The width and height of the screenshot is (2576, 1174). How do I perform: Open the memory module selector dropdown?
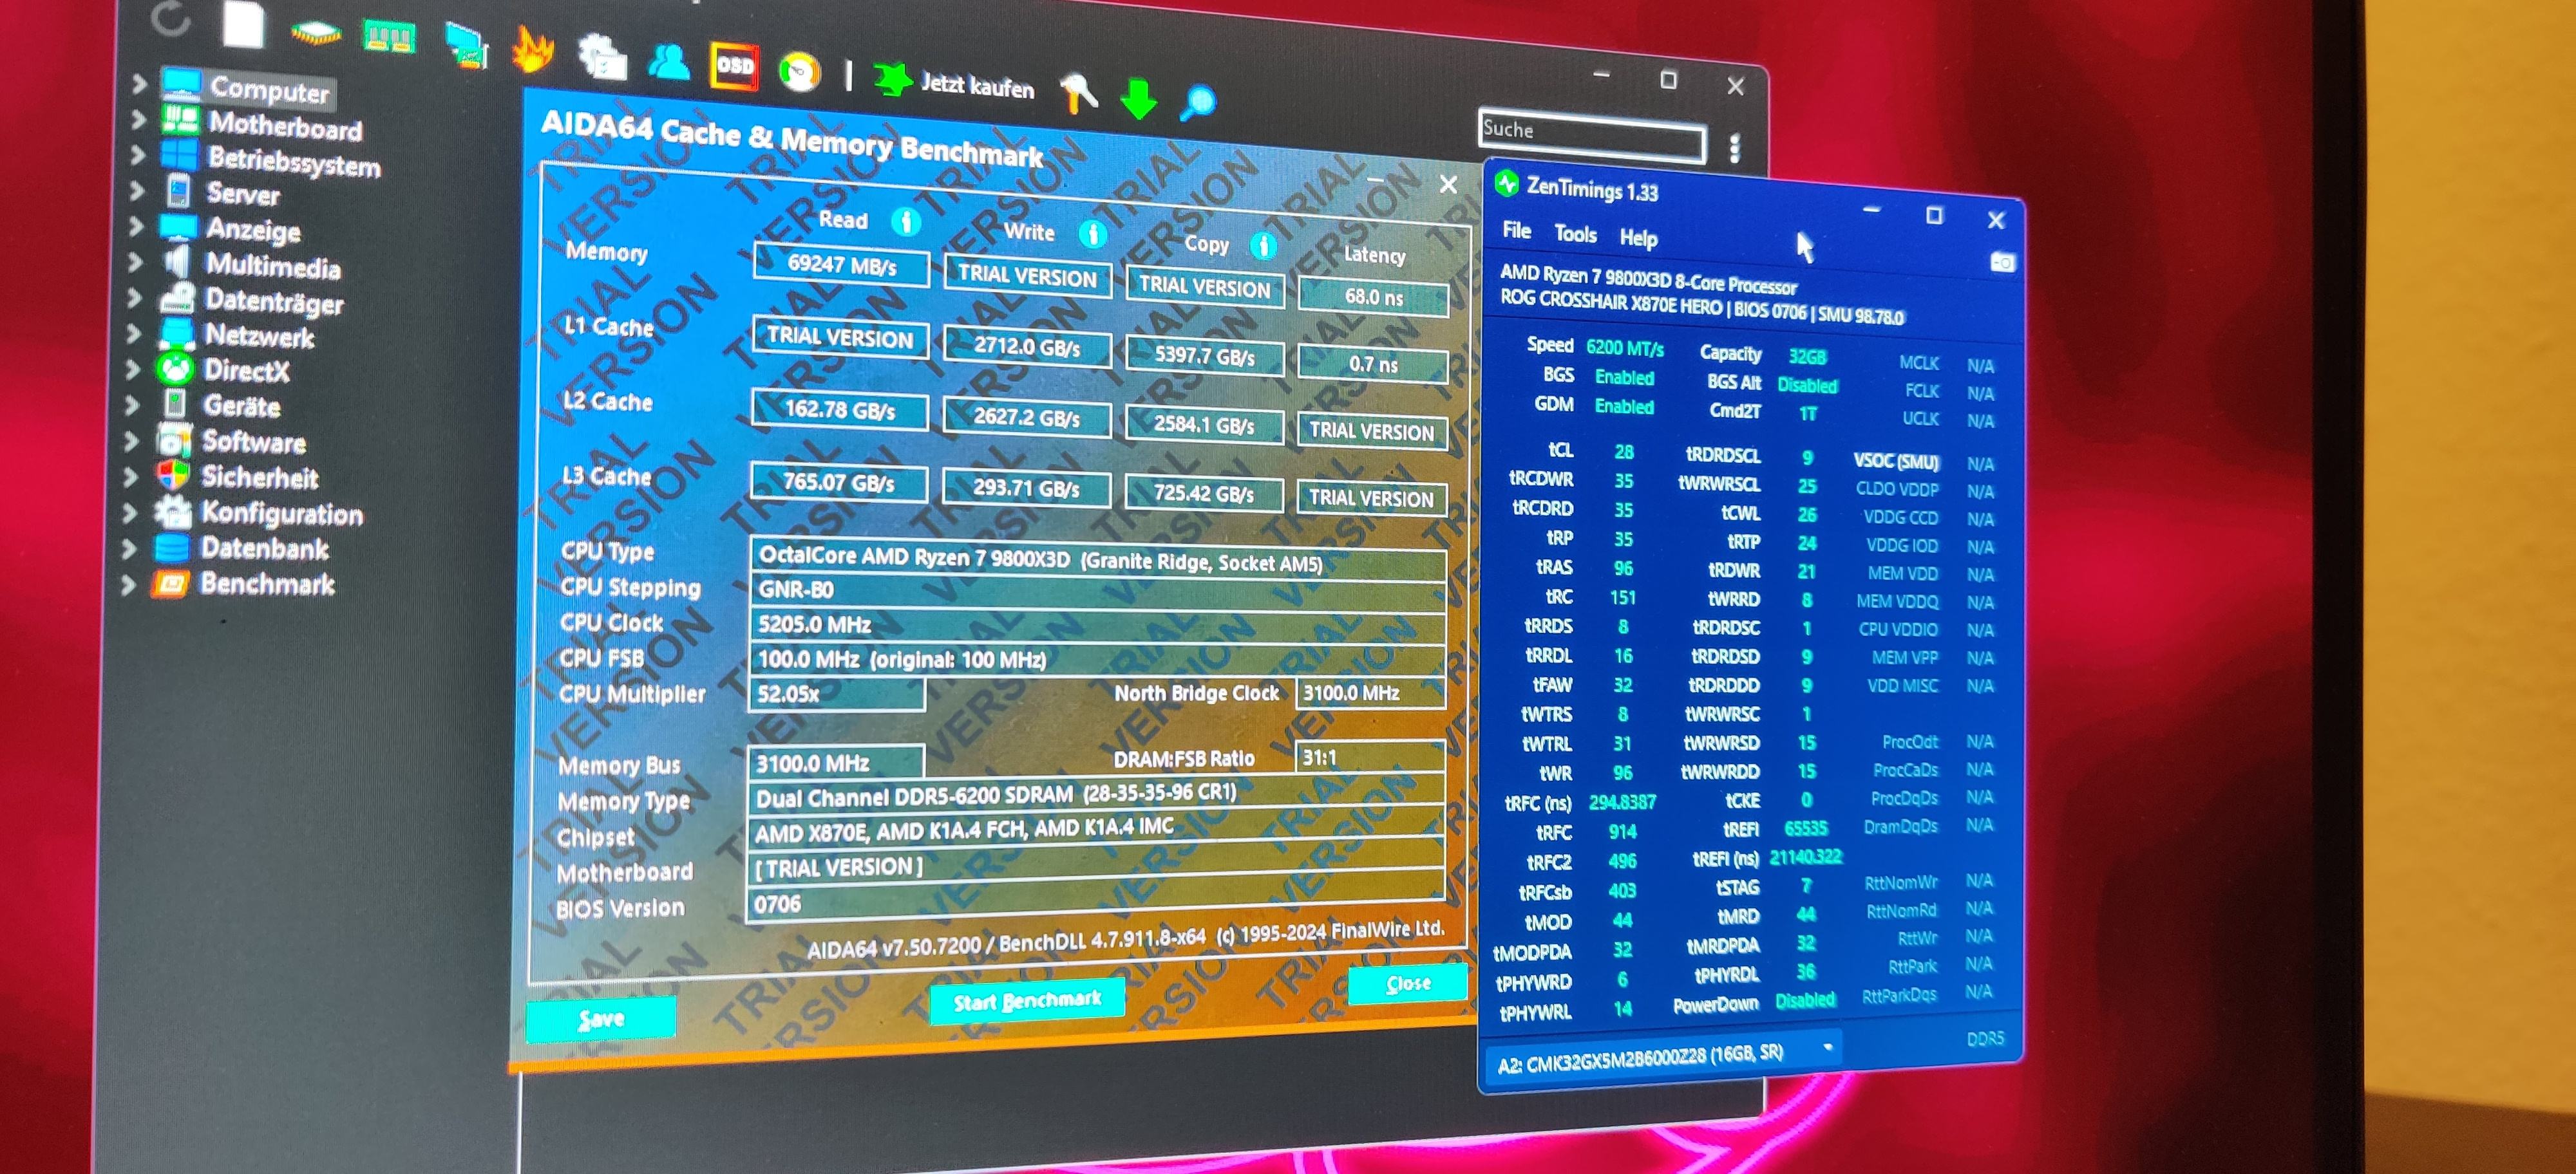click(1827, 1047)
